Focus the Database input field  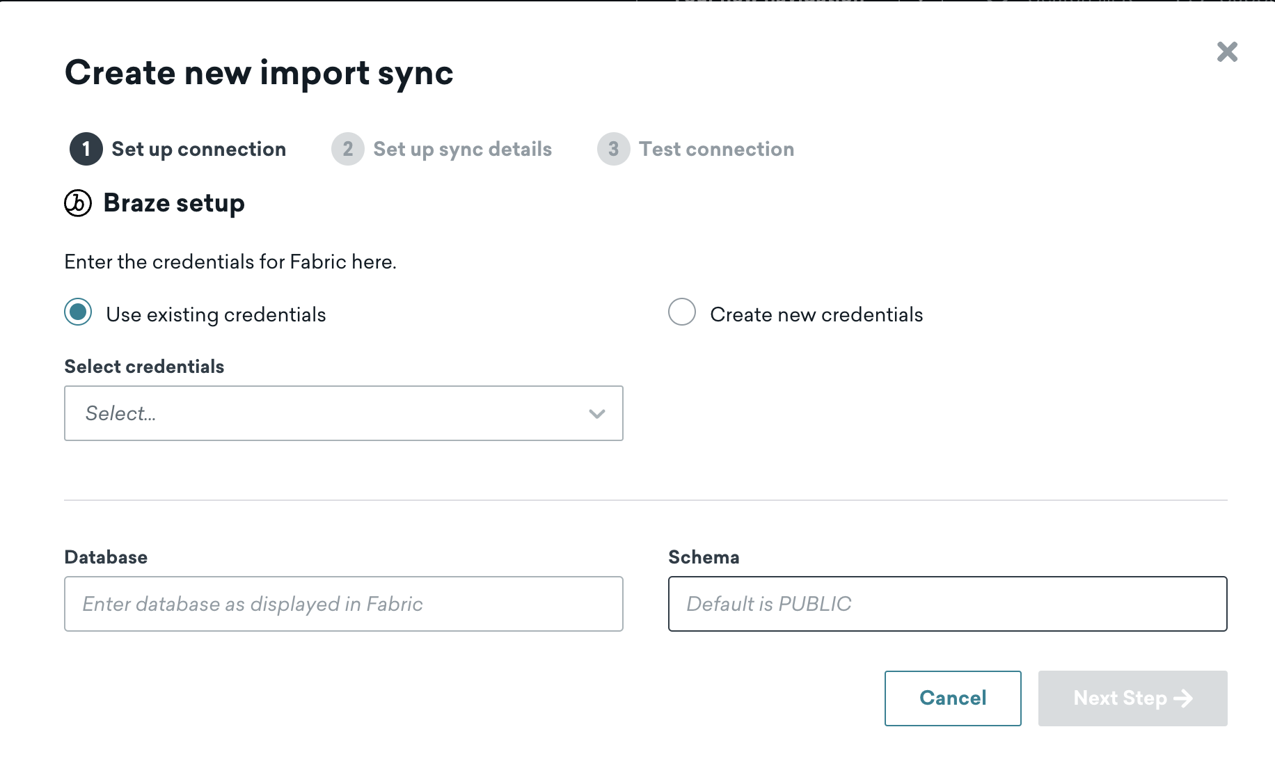[344, 604]
